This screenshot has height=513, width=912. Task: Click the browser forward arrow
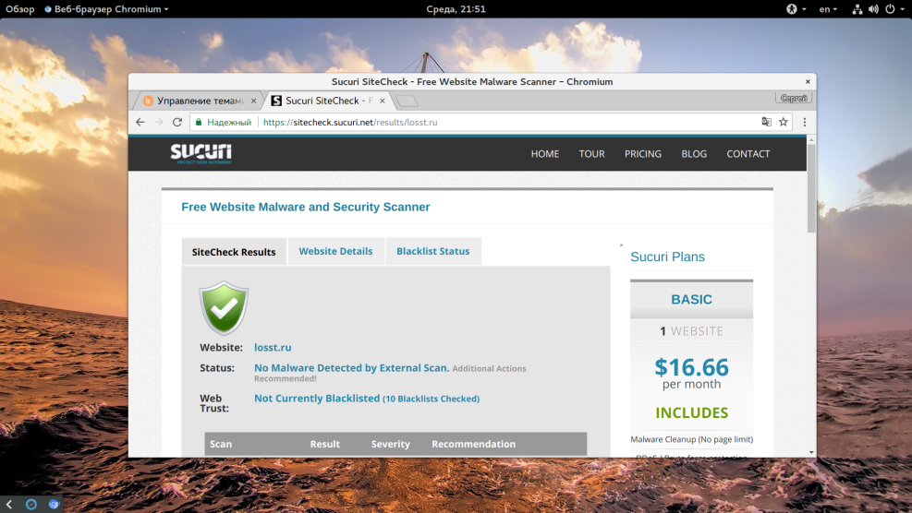pyautogui.click(x=159, y=122)
